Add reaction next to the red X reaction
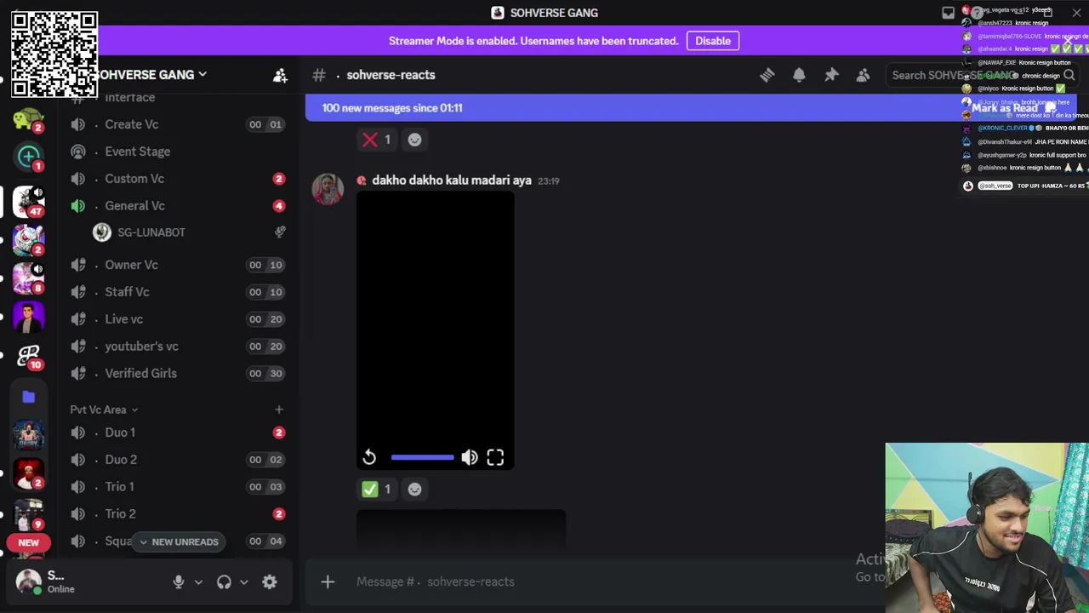The height and width of the screenshot is (613, 1089). click(x=414, y=140)
